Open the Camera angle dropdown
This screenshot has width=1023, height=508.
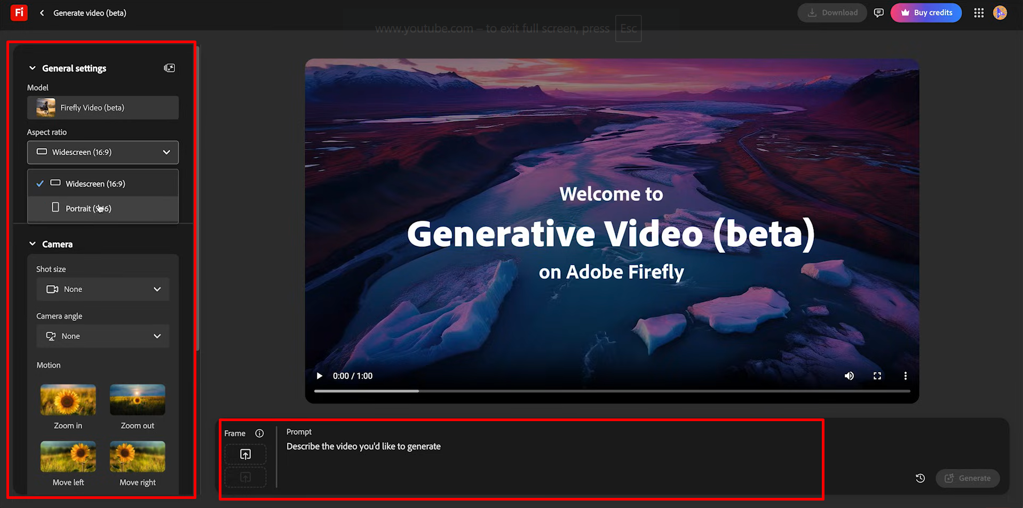click(x=102, y=336)
